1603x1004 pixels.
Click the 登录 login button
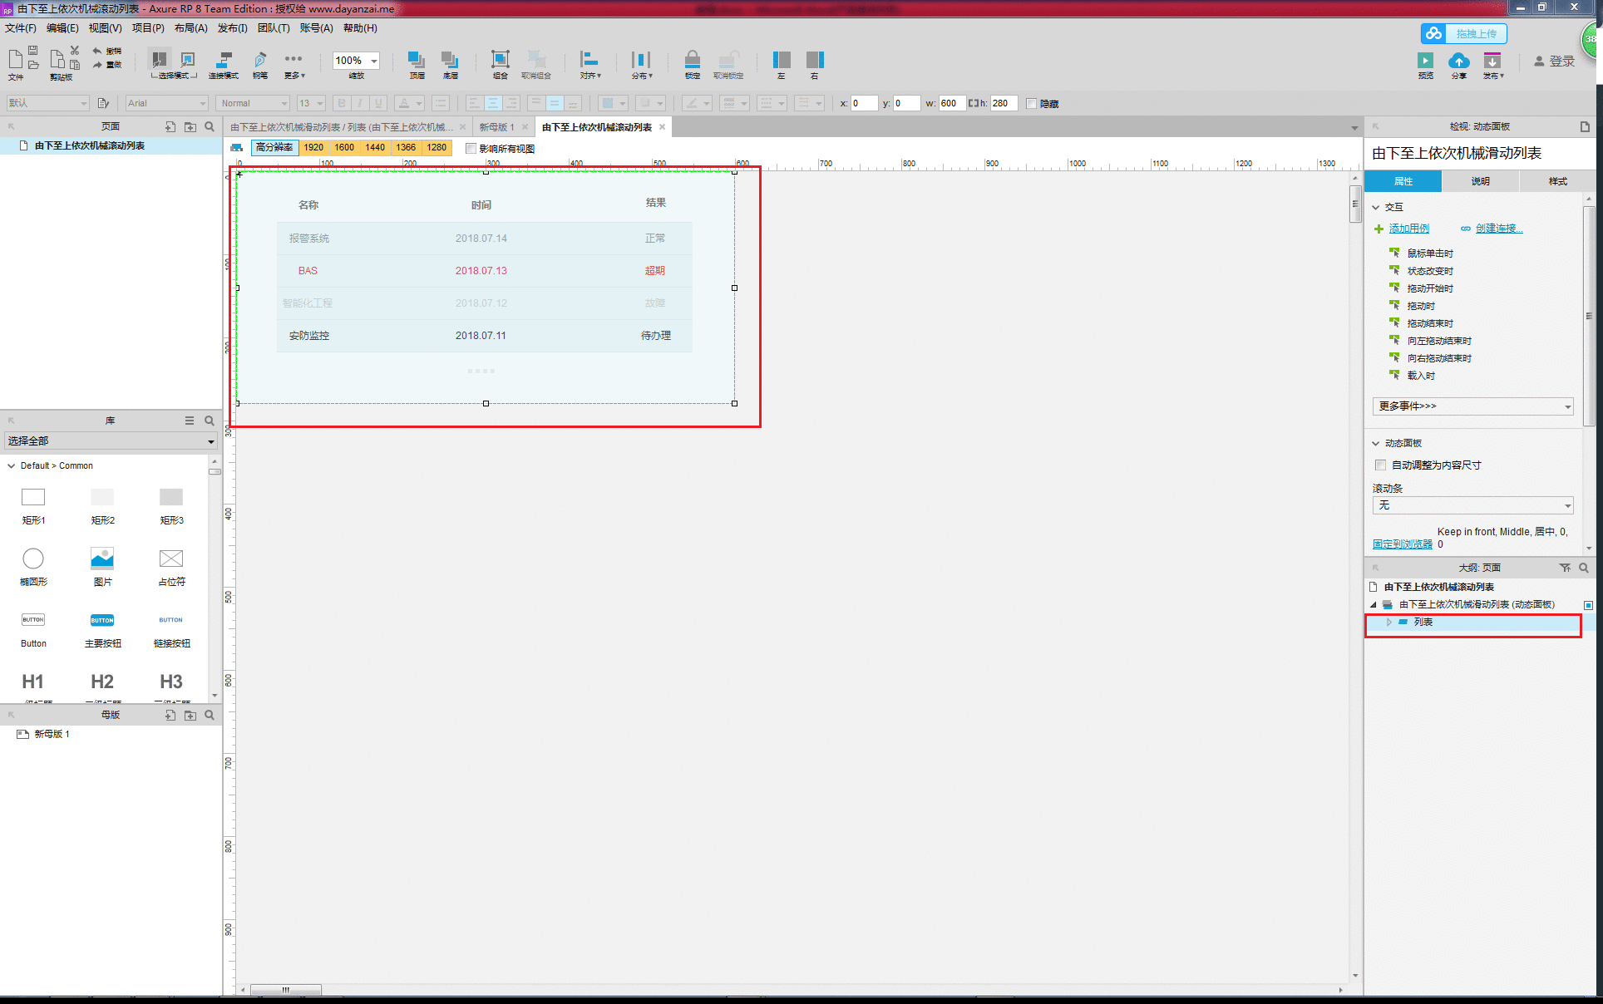(1554, 61)
